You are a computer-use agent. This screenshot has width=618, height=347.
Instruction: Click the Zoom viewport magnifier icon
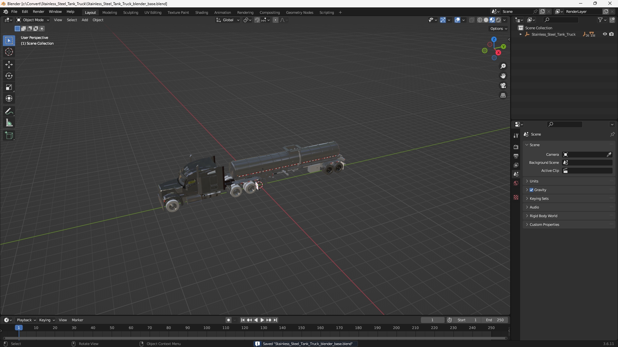click(503, 66)
